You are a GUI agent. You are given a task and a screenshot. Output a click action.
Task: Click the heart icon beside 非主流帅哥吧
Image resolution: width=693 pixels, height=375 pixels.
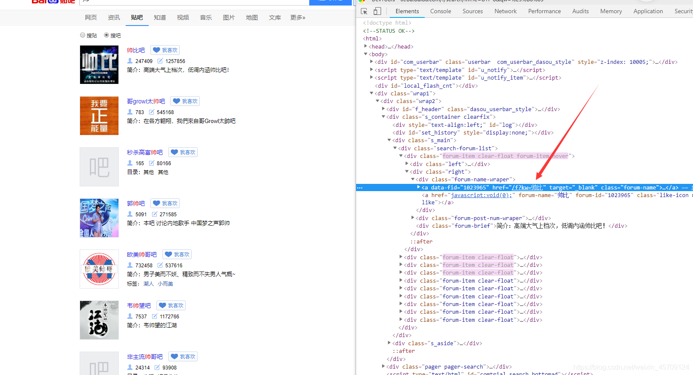tap(174, 357)
